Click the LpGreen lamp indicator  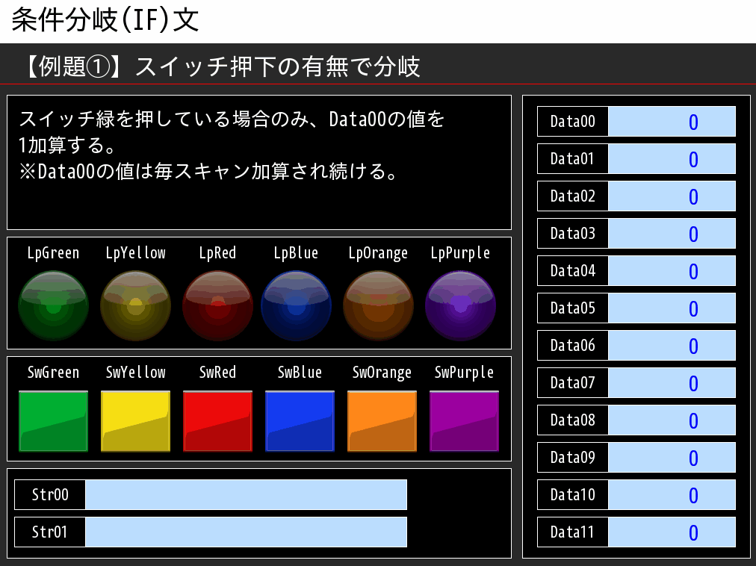pyautogui.click(x=53, y=305)
